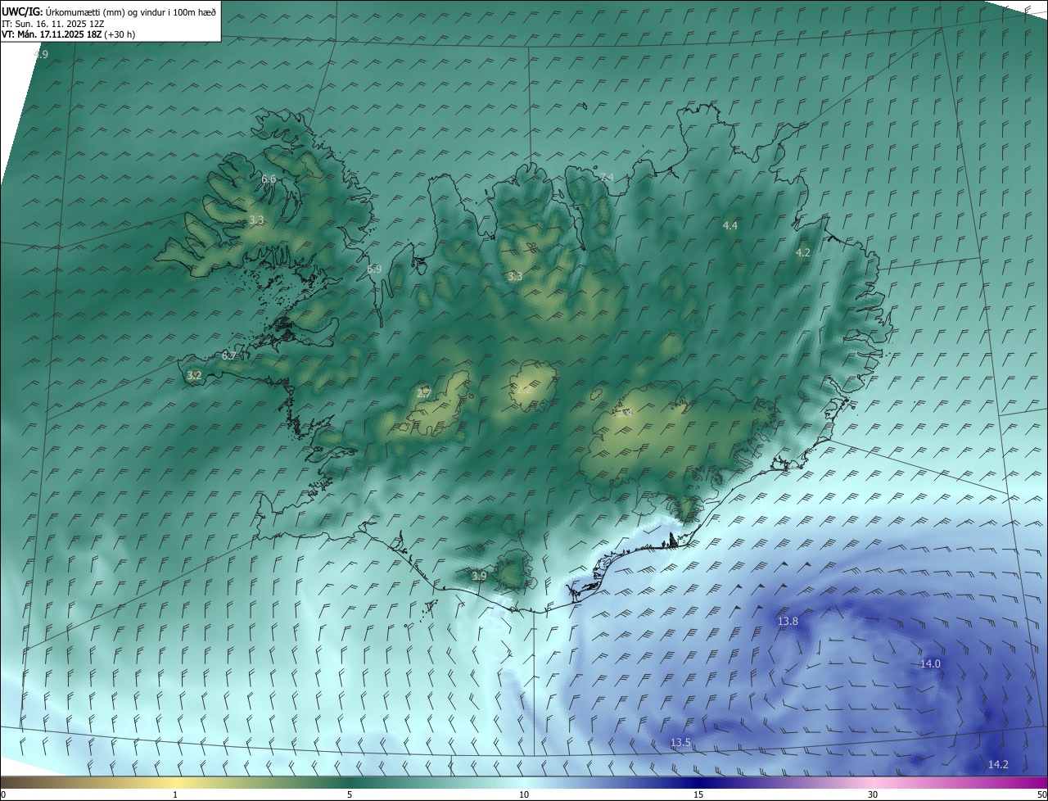Click the map value 14.0
Image resolution: width=1048 pixels, height=801 pixels.
point(931,664)
